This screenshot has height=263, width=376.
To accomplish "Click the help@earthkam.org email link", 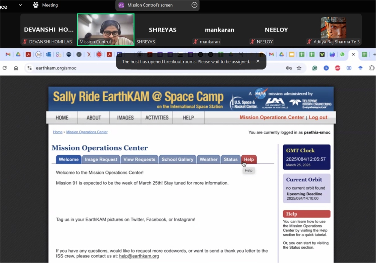I will pos(139,256).
